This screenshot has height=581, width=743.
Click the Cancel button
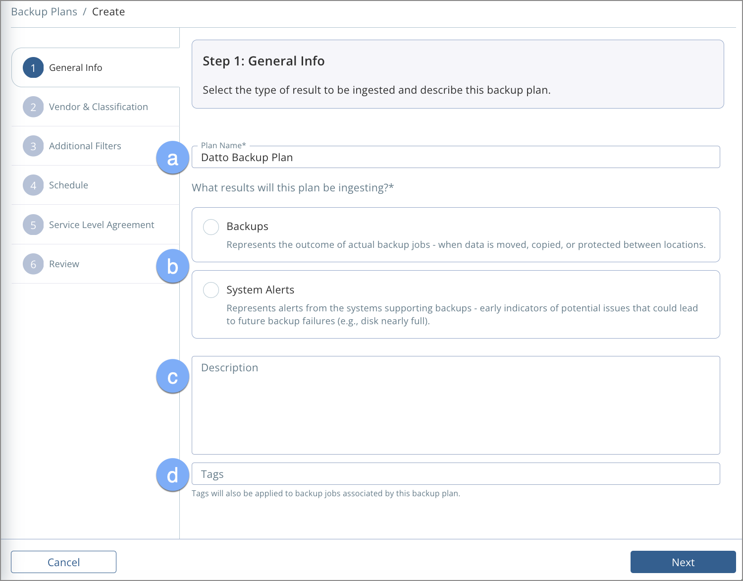(x=63, y=562)
